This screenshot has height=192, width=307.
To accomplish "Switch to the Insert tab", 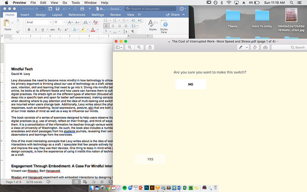I will [x=25, y=15].
